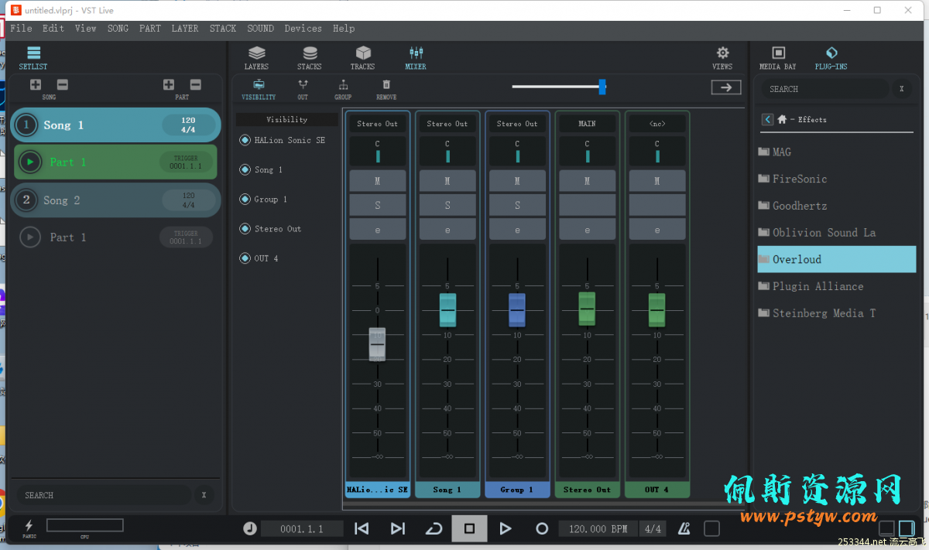Solo the Group 1 channel
Image resolution: width=929 pixels, height=550 pixels.
point(517,205)
